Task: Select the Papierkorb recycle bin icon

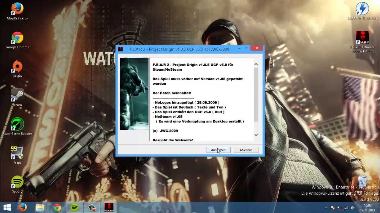Action: [x=362, y=184]
